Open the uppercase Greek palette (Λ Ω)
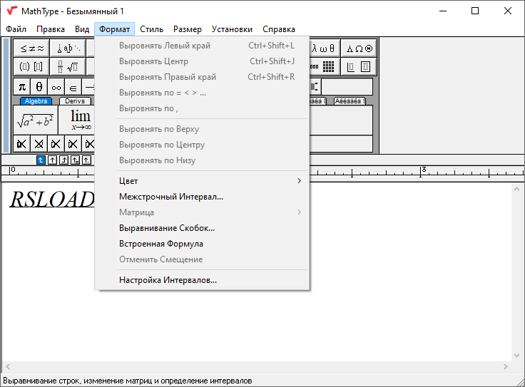 pyautogui.click(x=359, y=48)
